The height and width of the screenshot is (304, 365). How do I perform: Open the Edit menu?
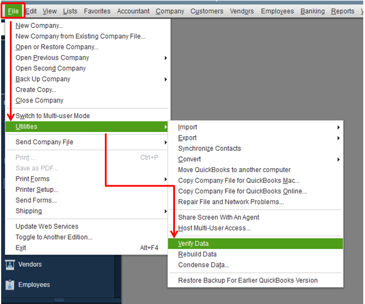click(x=31, y=11)
